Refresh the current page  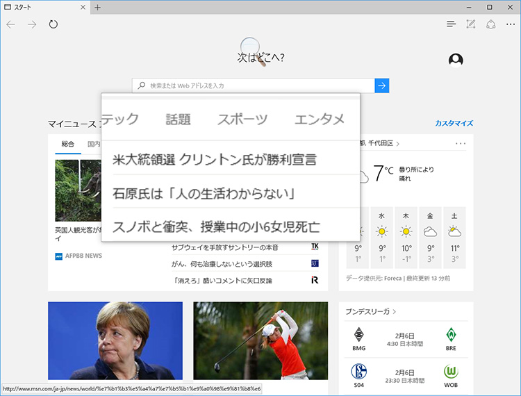tap(53, 24)
